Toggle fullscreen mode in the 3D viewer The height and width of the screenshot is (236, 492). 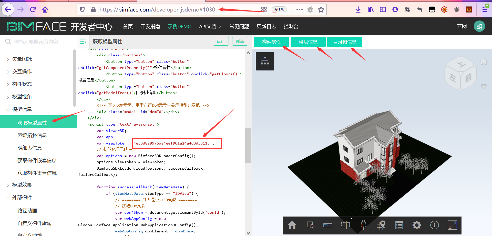click(452, 225)
